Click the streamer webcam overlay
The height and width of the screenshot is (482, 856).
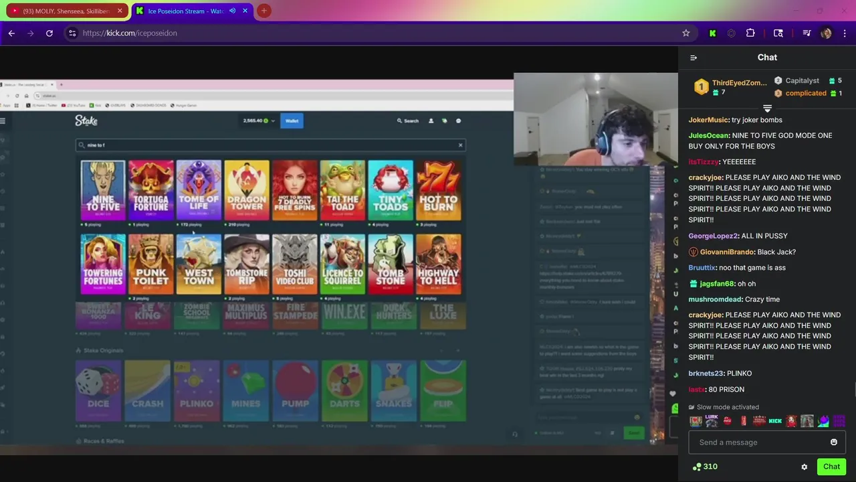point(595,119)
